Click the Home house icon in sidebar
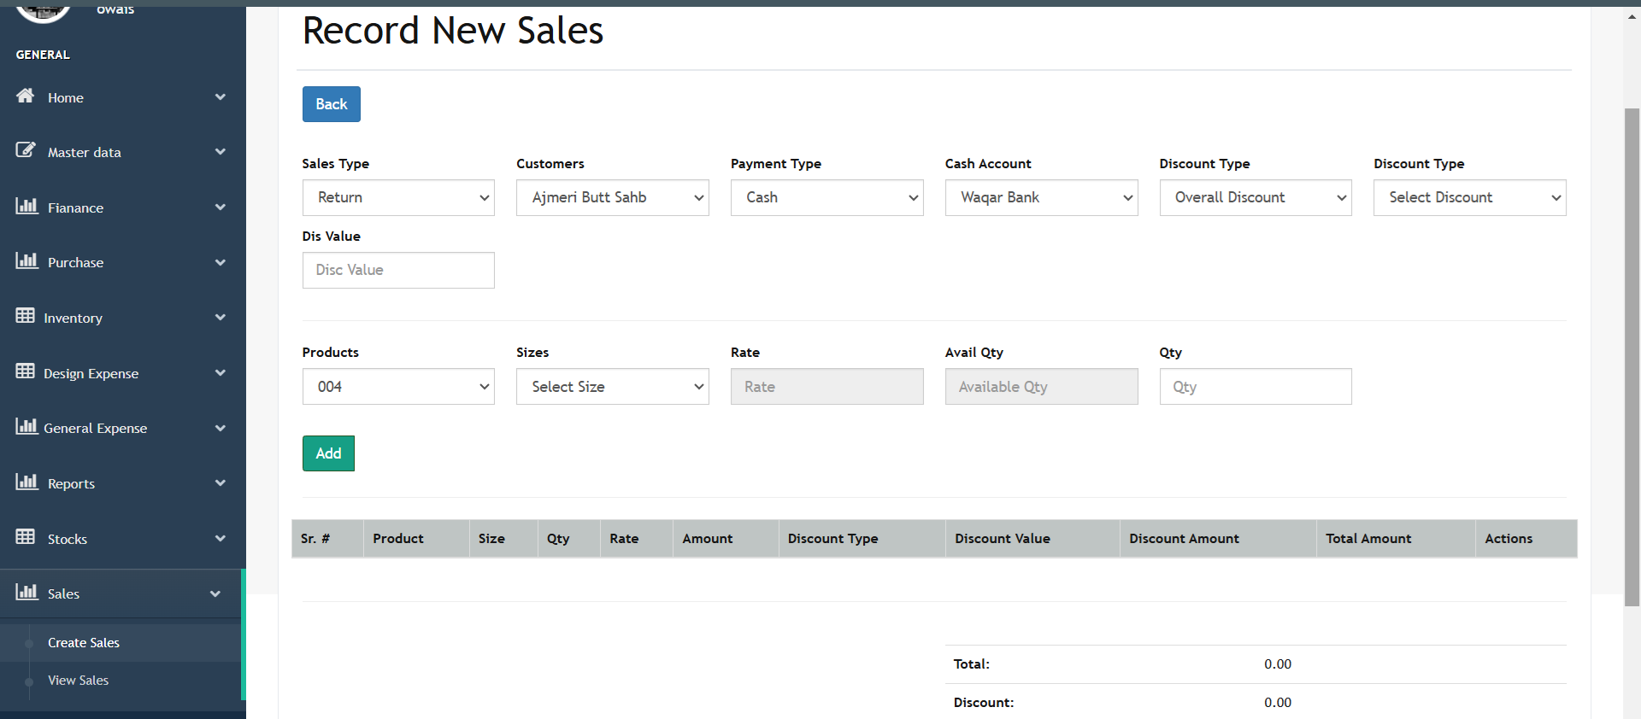 [x=26, y=96]
